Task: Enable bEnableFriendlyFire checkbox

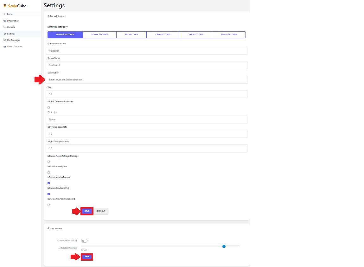Action: [48, 173]
